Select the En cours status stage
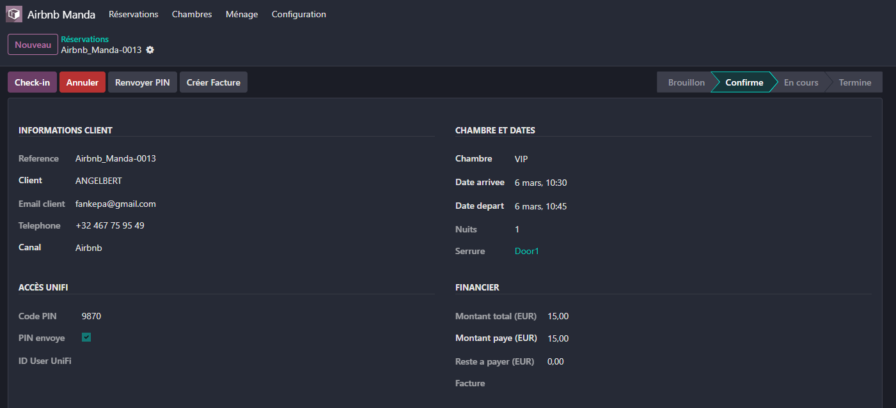This screenshot has height=408, width=896. tap(801, 82)
